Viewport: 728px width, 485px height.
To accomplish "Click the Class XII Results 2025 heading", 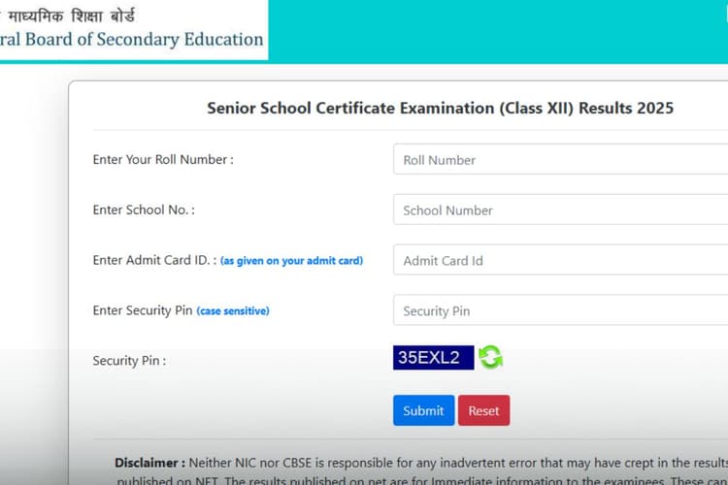I will pos(440,108).
